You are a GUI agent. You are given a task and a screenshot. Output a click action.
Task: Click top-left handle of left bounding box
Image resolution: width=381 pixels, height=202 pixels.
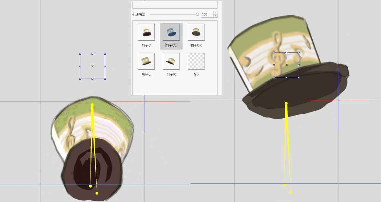point(80,54)
